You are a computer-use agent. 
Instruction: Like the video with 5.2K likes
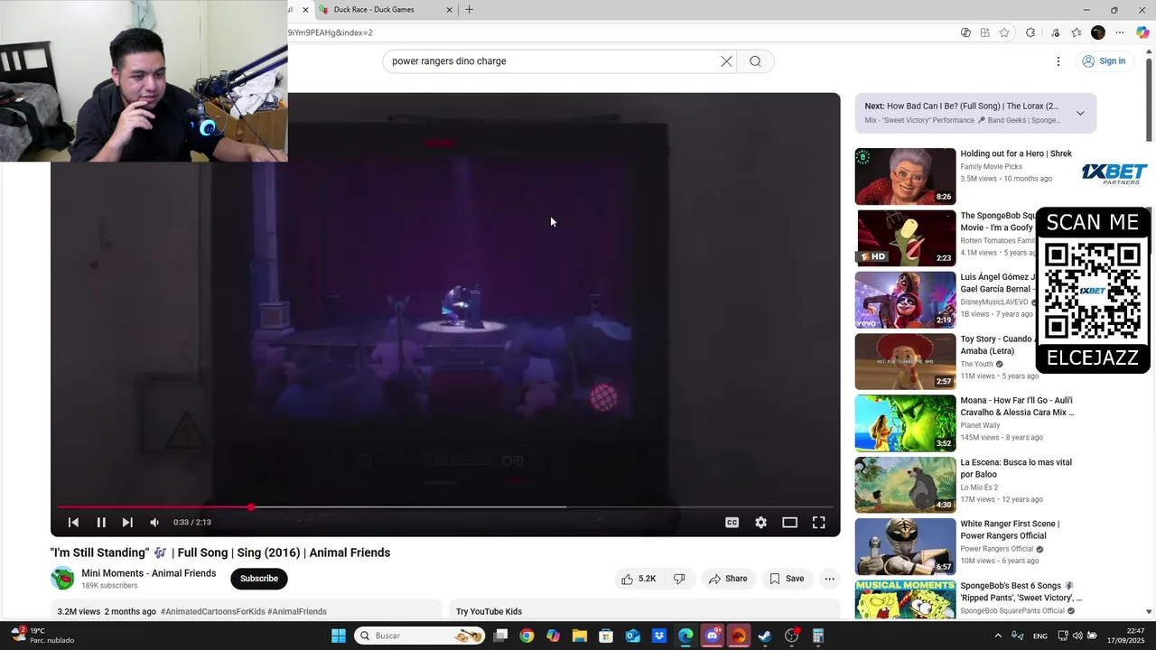(639, 579)
